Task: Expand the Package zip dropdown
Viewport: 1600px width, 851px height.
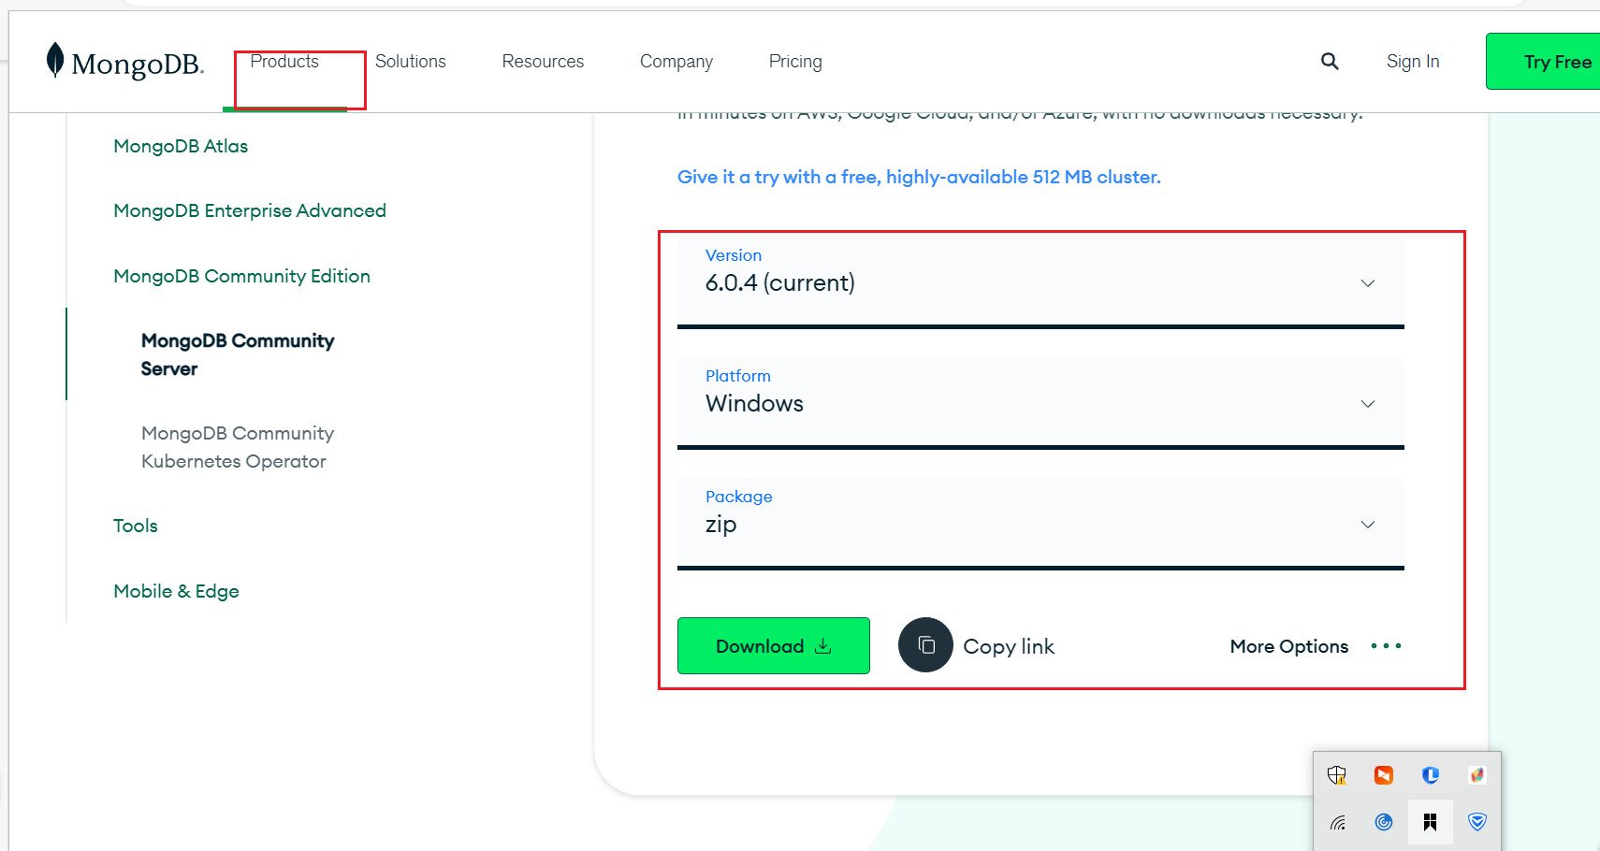Action: point(1040,523)
